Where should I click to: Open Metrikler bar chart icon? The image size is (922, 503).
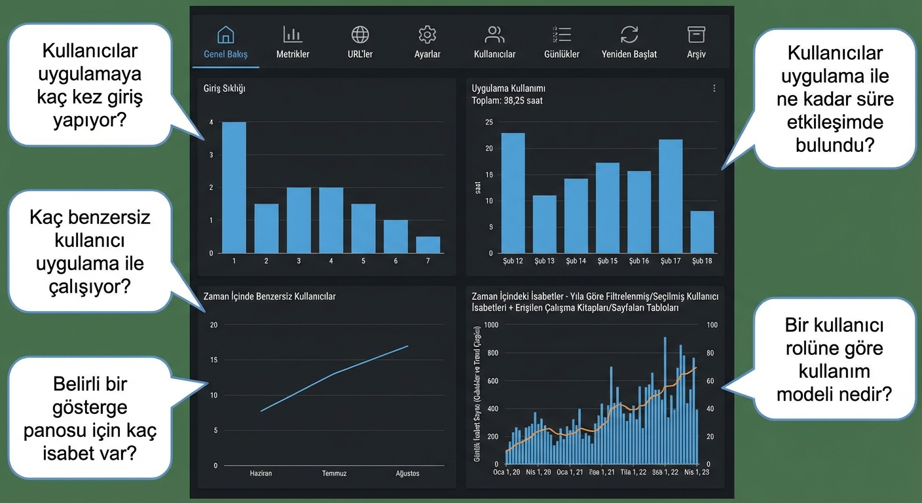pyautogui.click(x=293, y=34)
